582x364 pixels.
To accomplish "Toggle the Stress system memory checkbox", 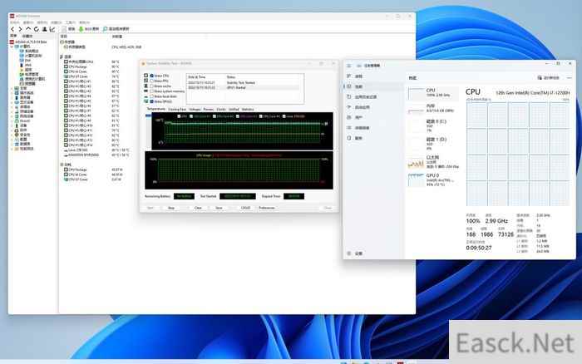I will (152, 91).
